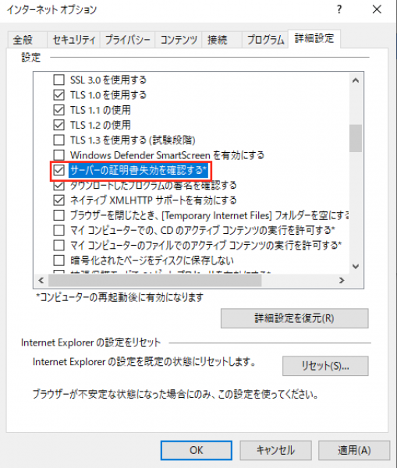Click the horizontal scroll right arrow
The image size is (397, 468).
point(342,281)
